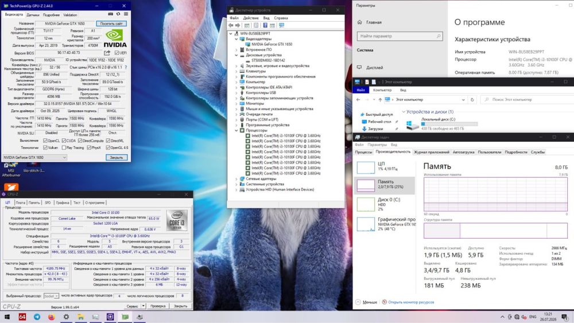Screen dimensions: 574x323
Task: Select Графический процессор entry in Task Manager
Action: [x=385, y=224]
